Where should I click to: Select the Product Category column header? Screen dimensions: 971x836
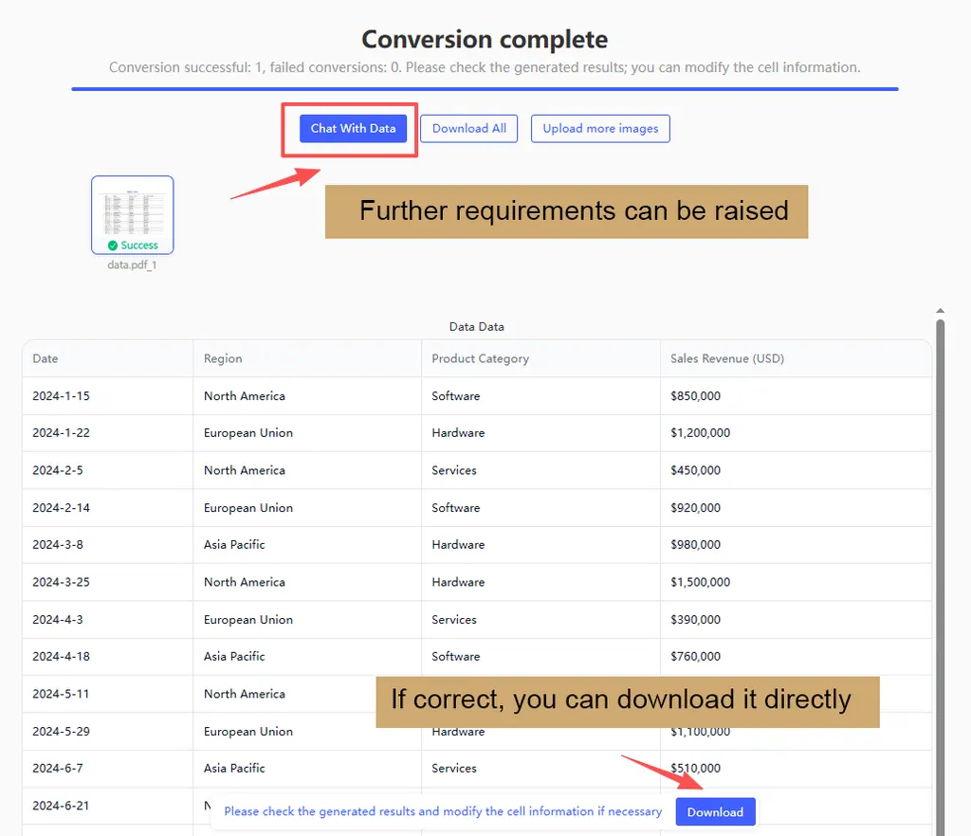coord(480,358)
